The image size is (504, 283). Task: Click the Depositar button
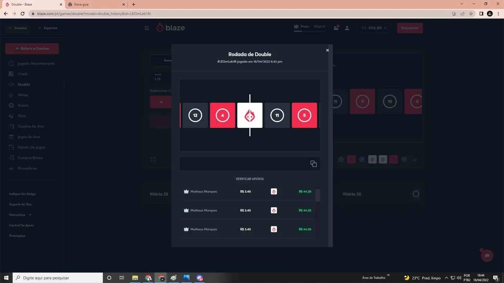point(410,28)
